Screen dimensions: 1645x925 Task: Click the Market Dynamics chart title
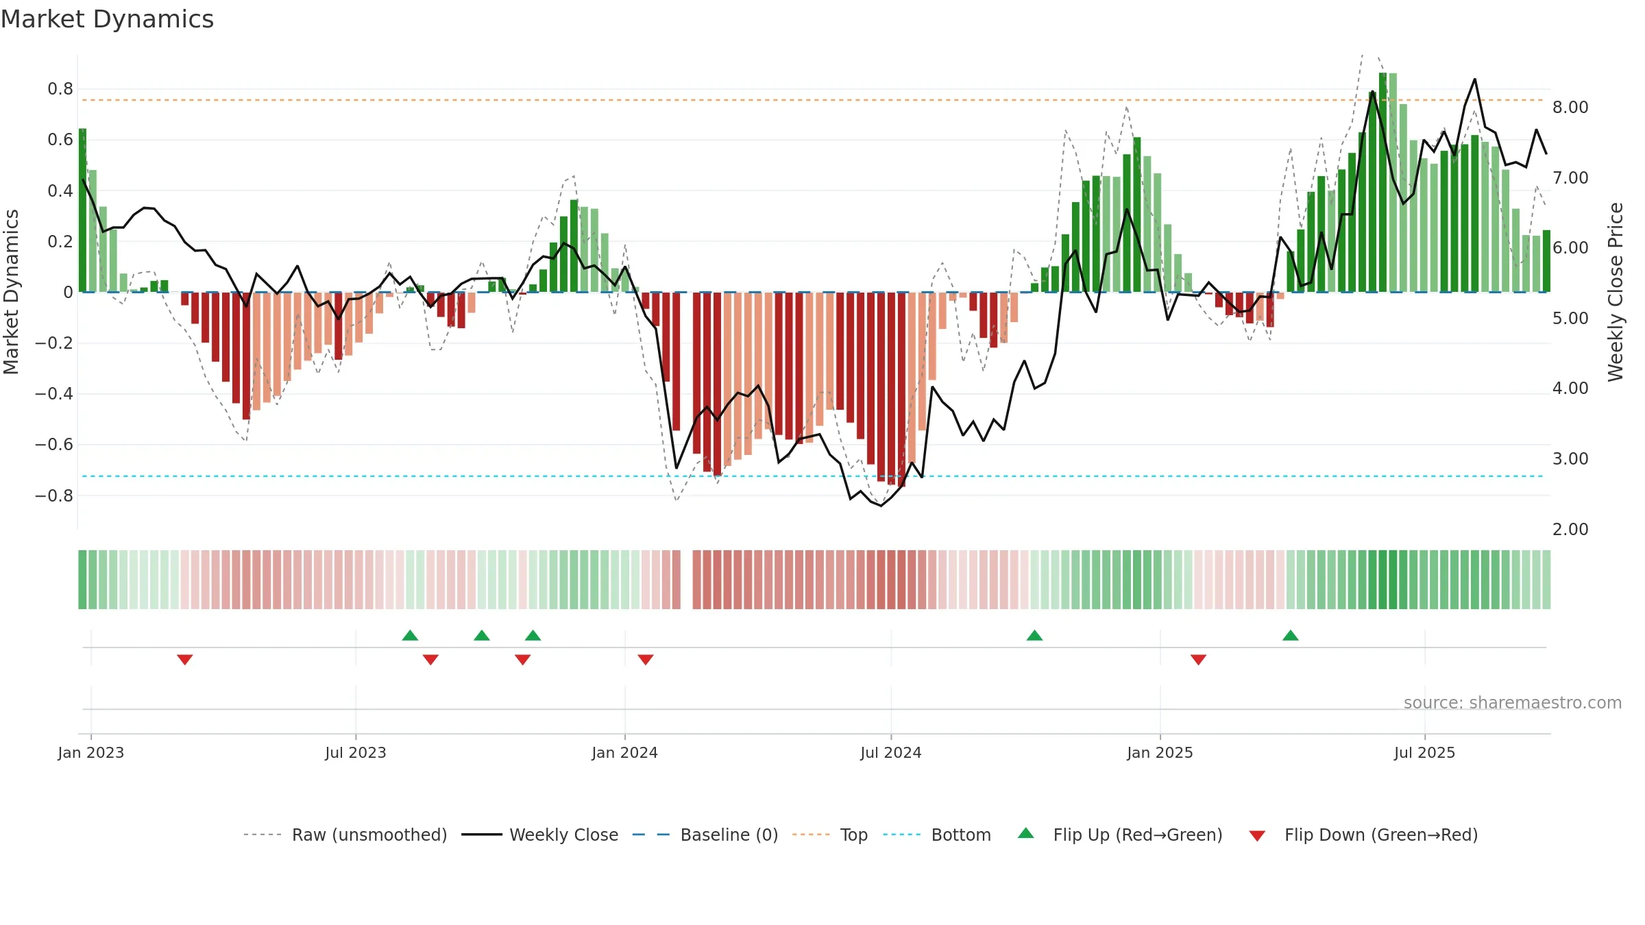click(x=107, y=19)
